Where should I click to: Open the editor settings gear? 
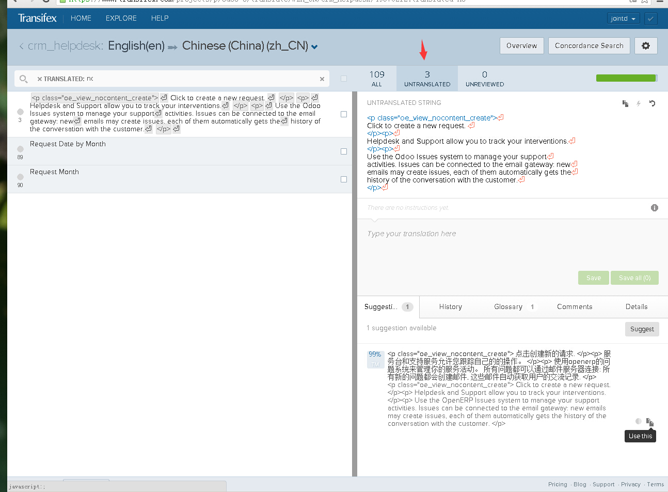pos(645,45)
